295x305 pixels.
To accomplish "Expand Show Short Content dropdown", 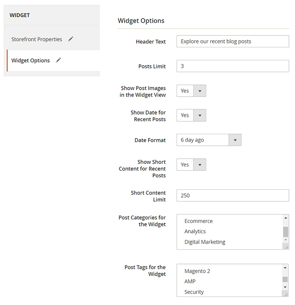I will pos(191,165).
